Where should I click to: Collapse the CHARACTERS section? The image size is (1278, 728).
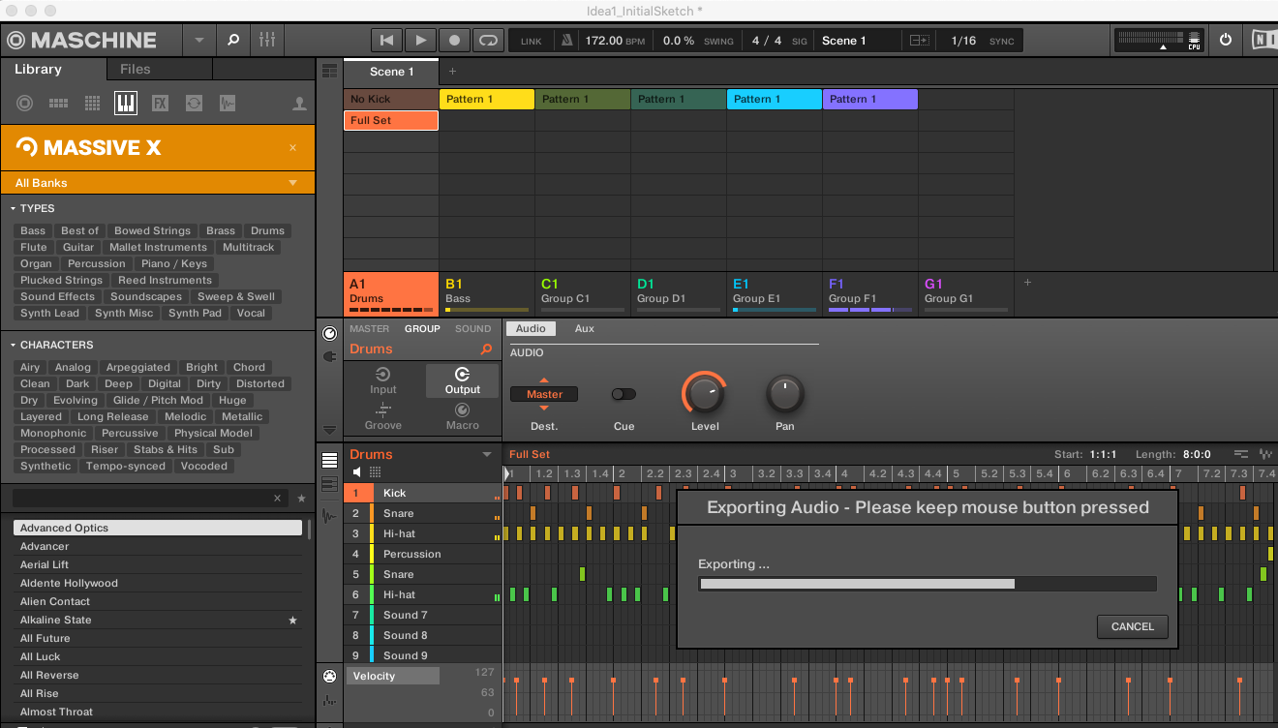click(14, 345)
